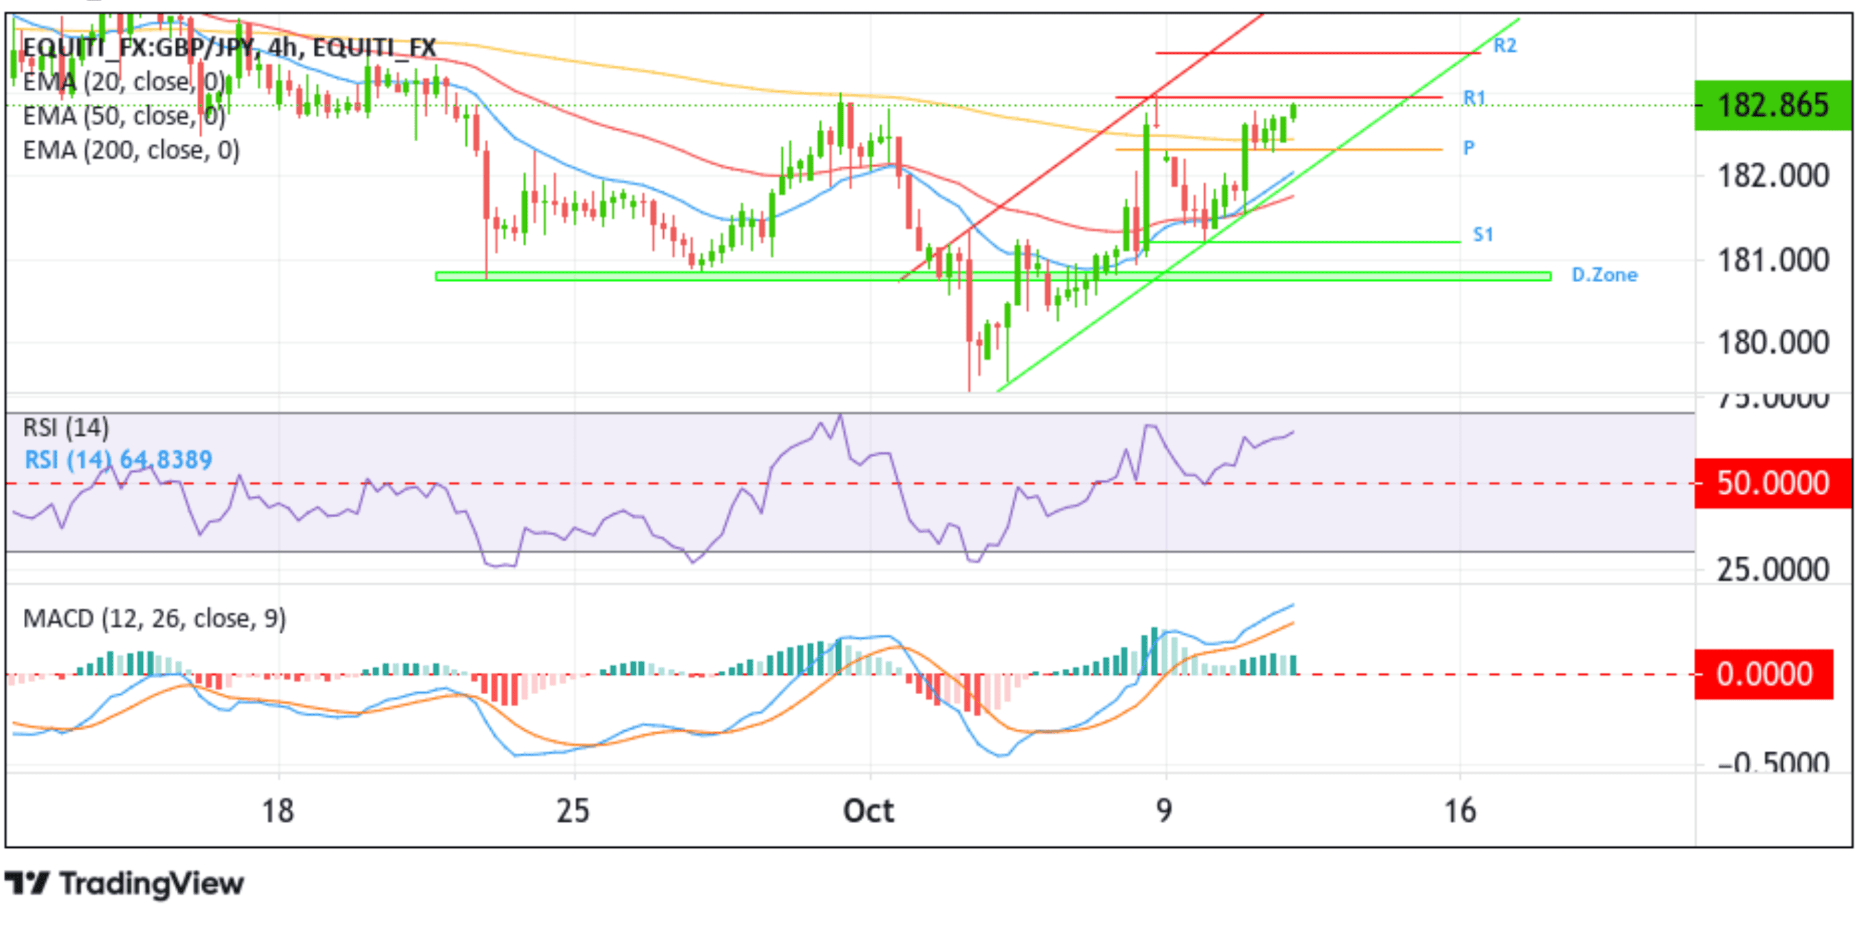Screen dimensions: 1858x925
Task: Click the EQUITI_FX:GBP/JPY symbol title
Action: coord(230,48)
